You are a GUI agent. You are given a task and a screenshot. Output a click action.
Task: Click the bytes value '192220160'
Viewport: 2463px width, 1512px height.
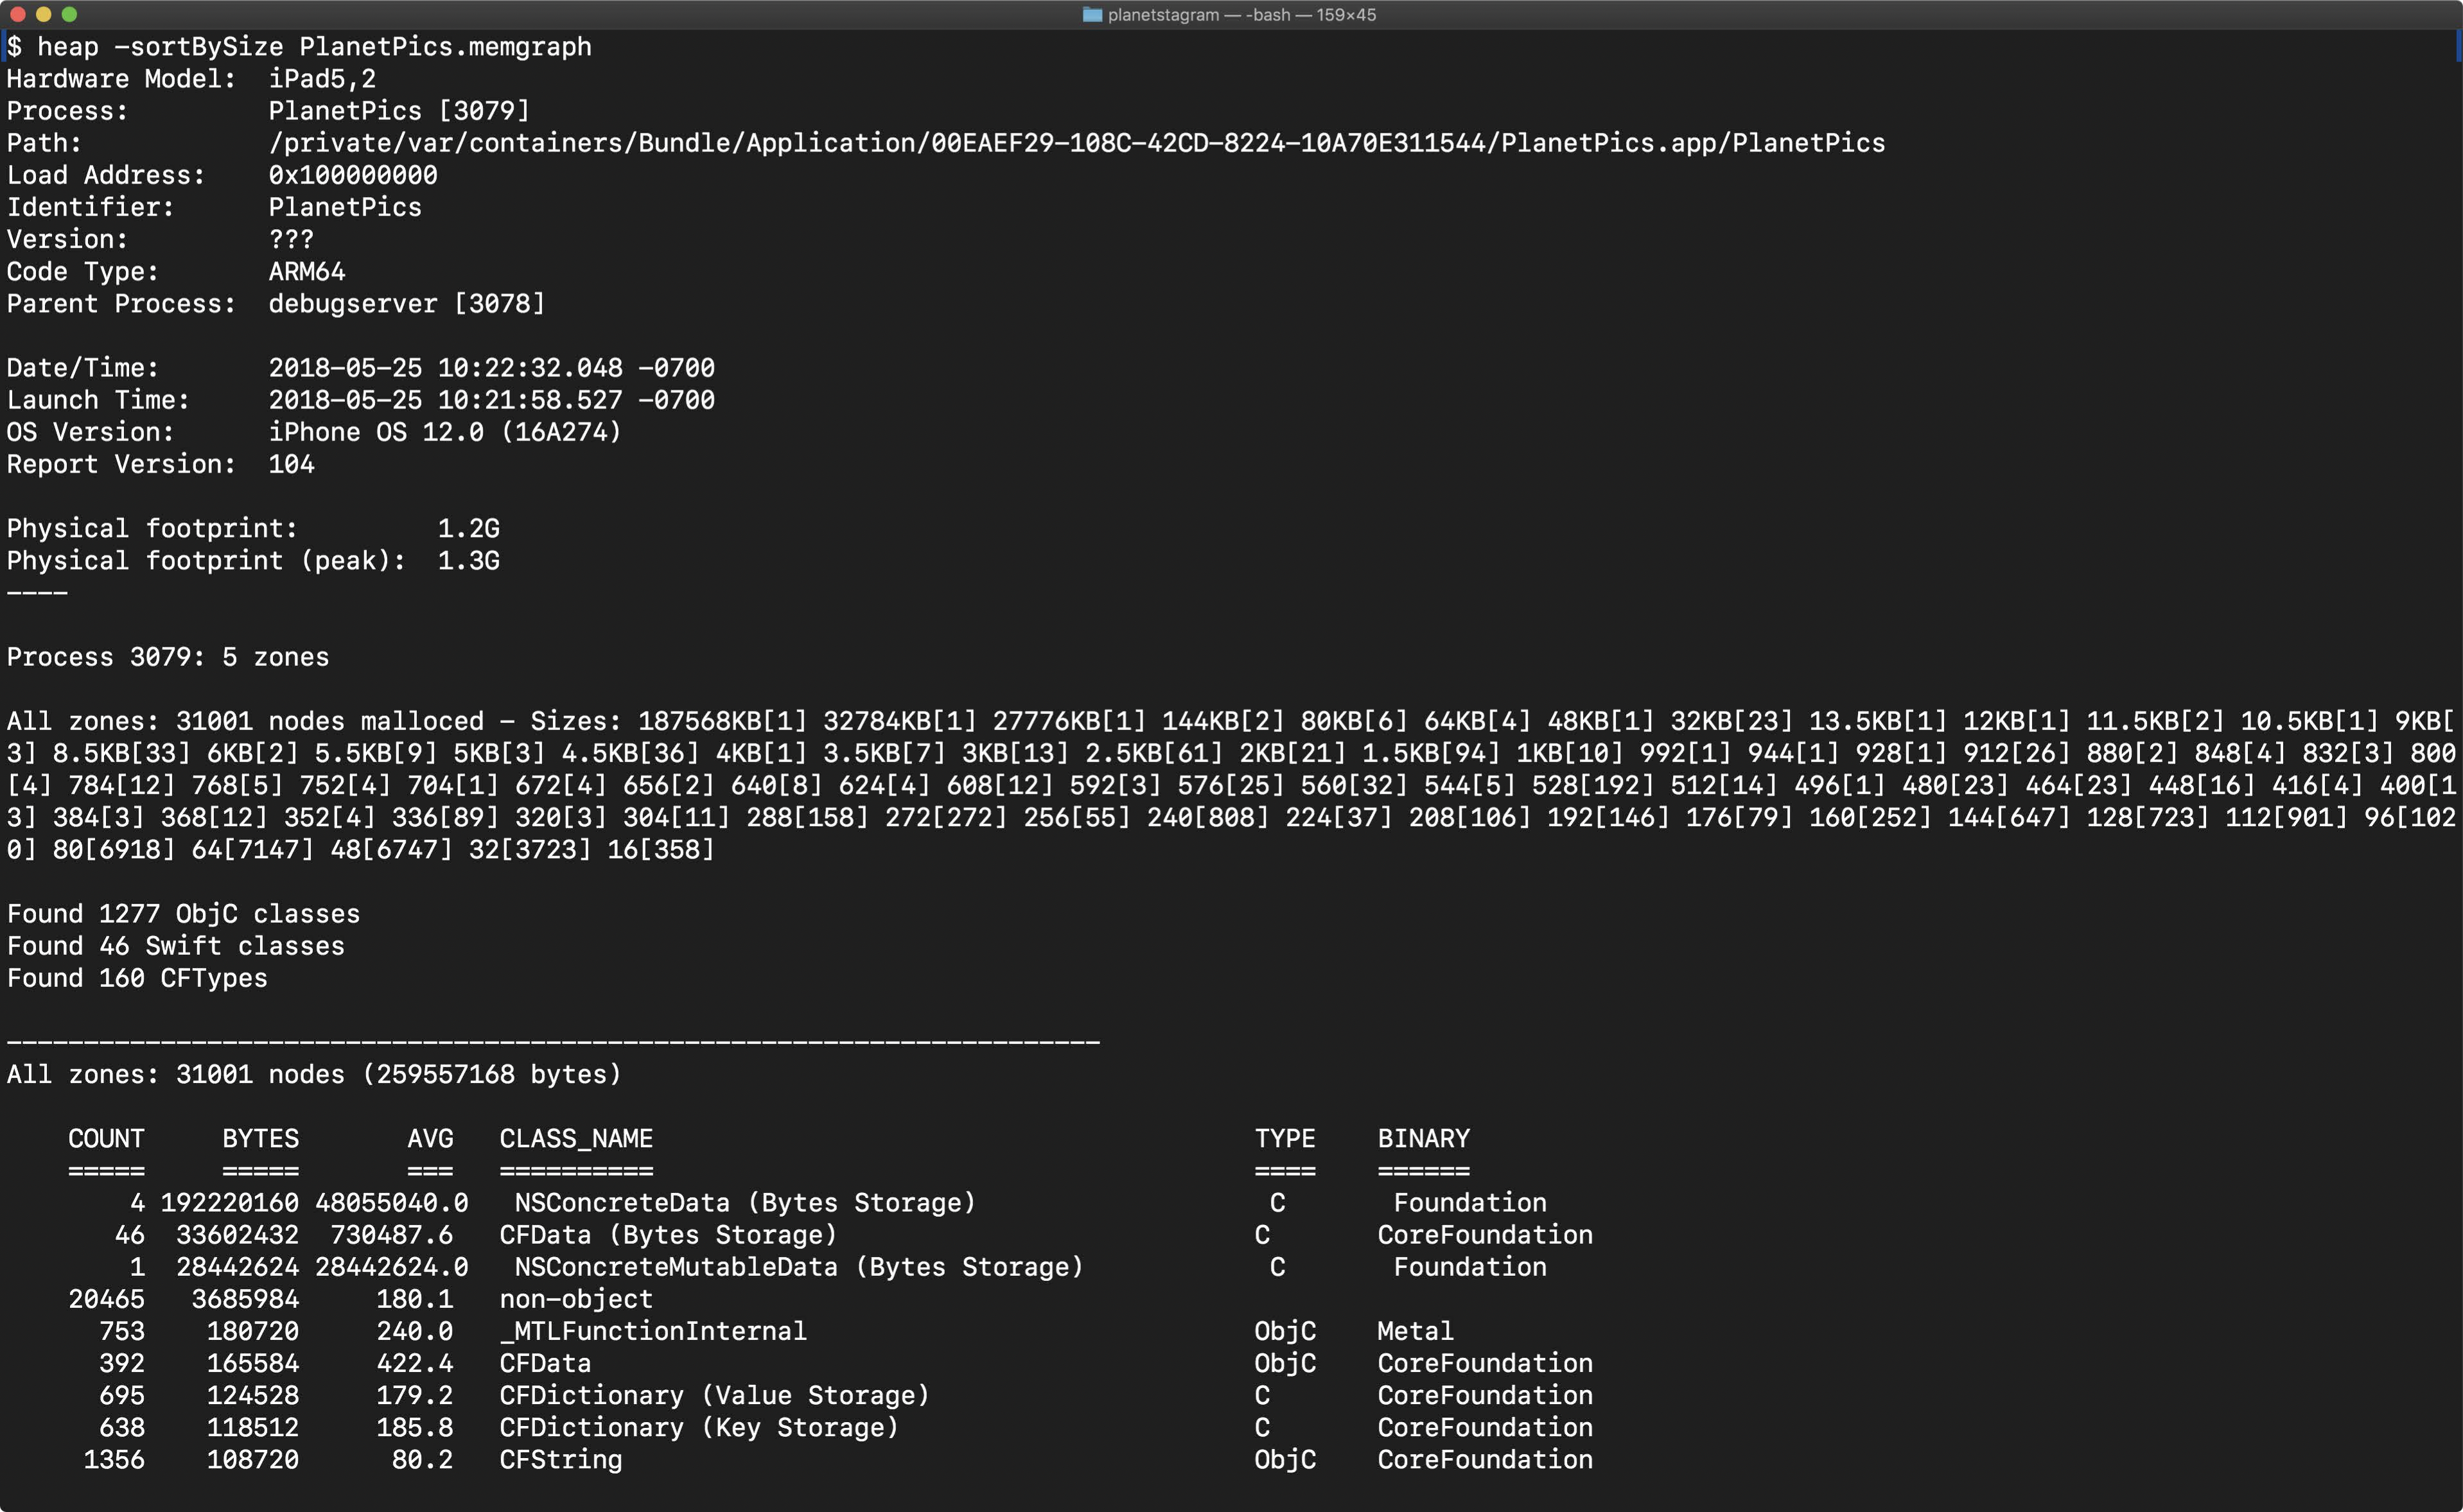pos(230,1203)
